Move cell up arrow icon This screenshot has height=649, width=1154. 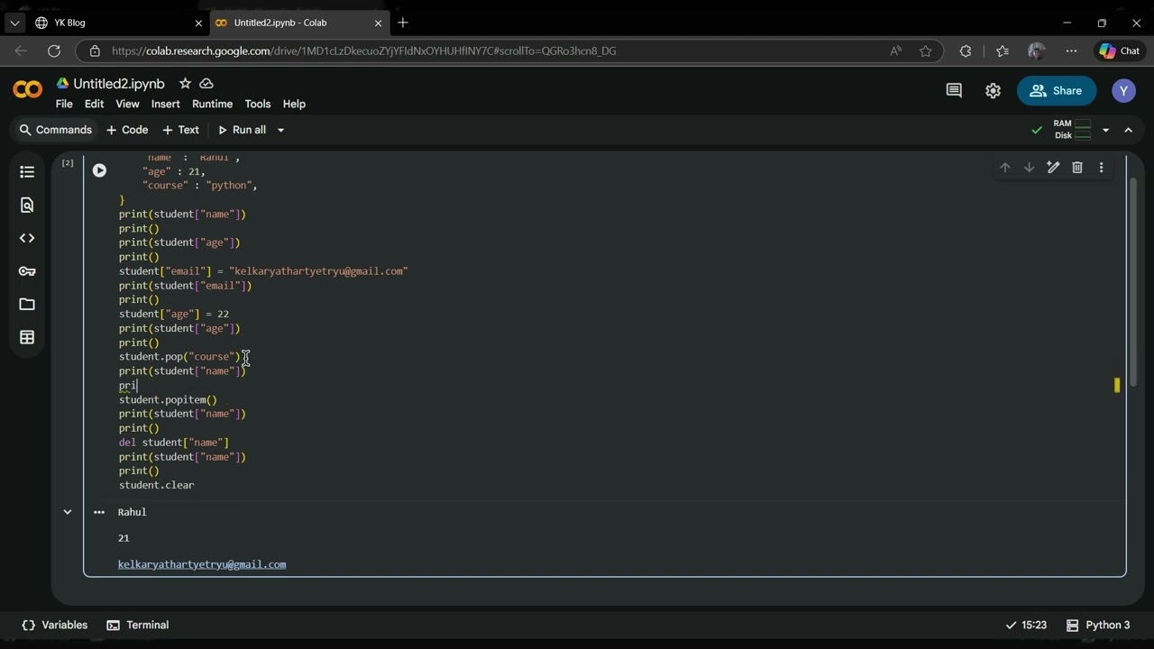pyautogui.click(x=1004, y=168)
